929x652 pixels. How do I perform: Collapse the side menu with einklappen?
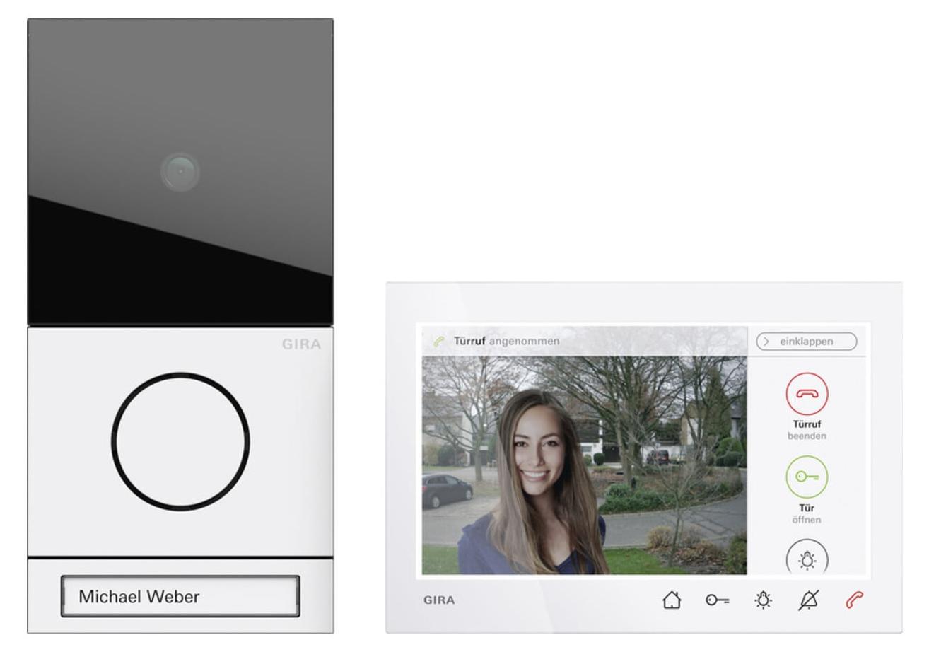[807, 342]
